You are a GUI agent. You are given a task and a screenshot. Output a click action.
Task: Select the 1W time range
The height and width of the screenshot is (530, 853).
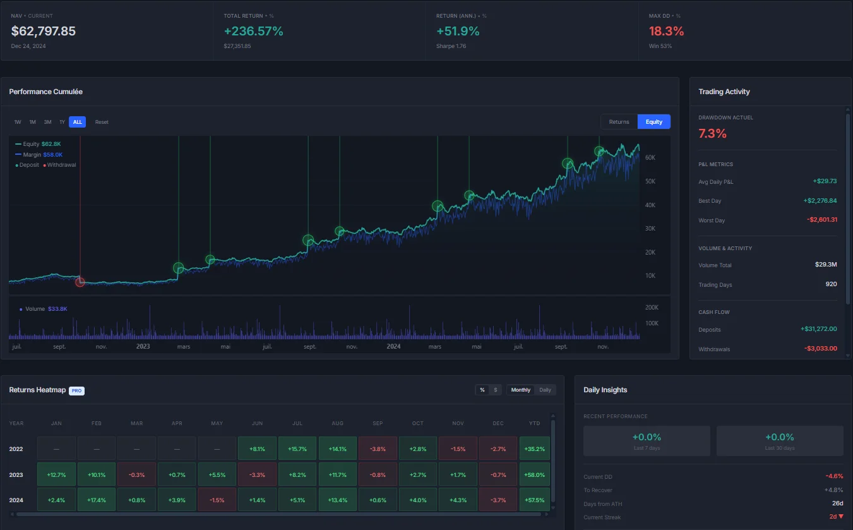point(17,121)
